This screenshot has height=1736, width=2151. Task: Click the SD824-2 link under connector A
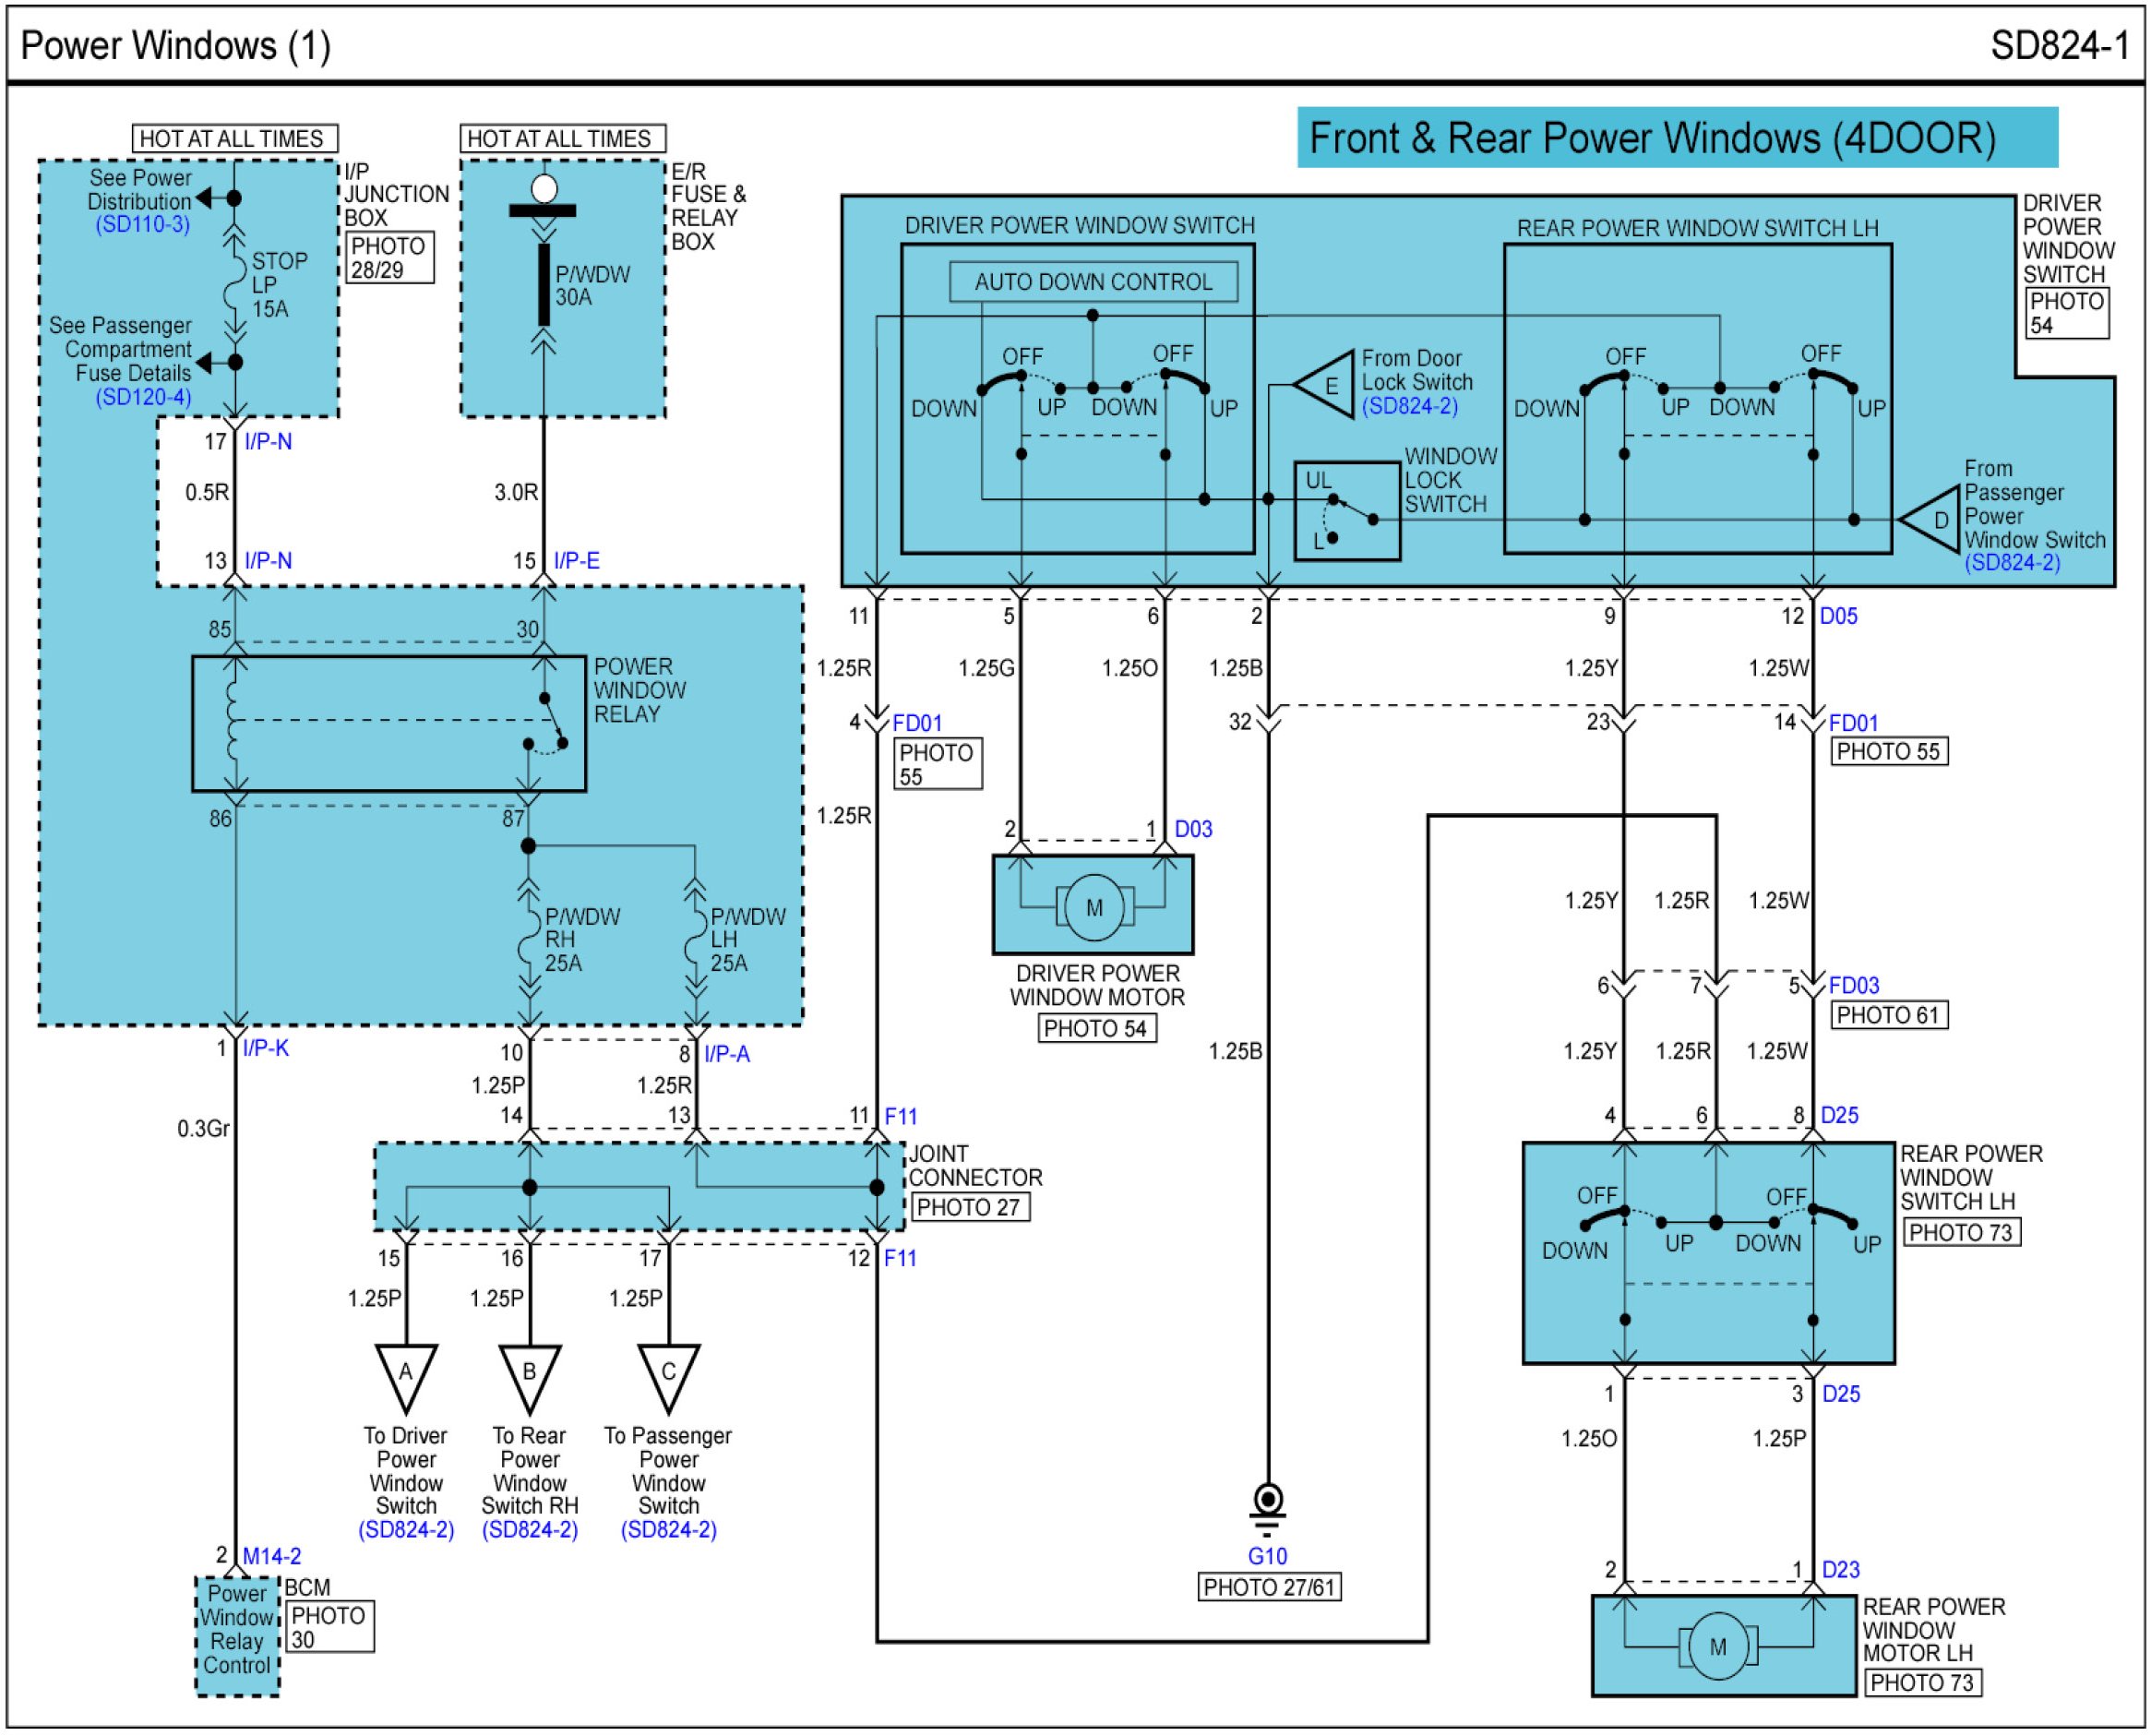(x=406, y=1530)
